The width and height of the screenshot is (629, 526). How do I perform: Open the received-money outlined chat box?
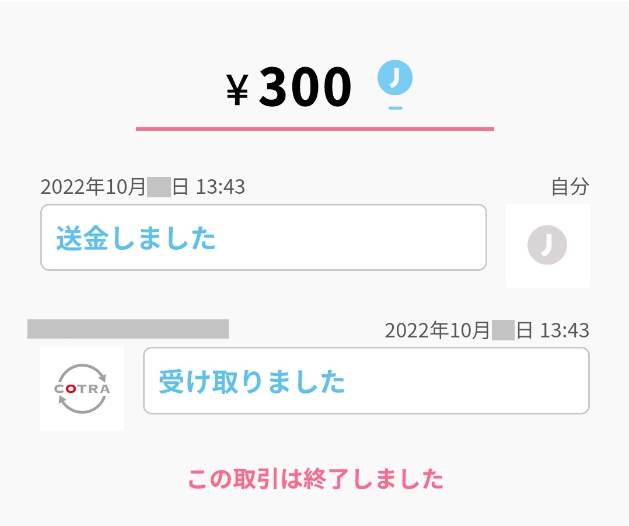click(x=366, y=380)
